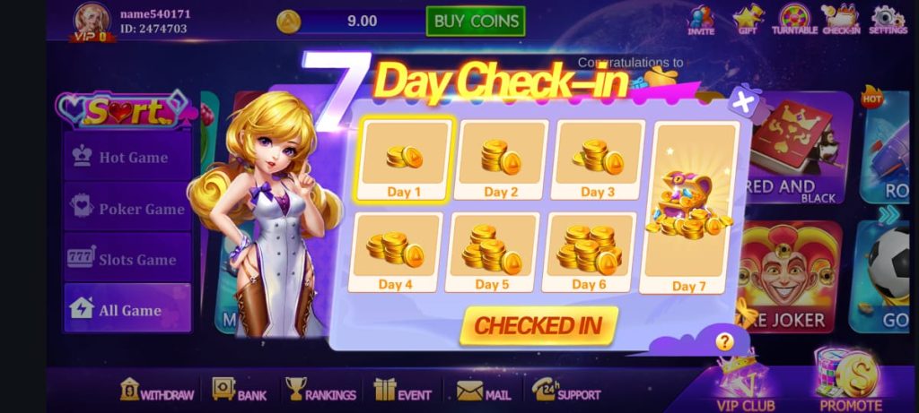This screenshot has height=413, width=919.
Task: Click the CHECKED IN button
Action: 538,325
